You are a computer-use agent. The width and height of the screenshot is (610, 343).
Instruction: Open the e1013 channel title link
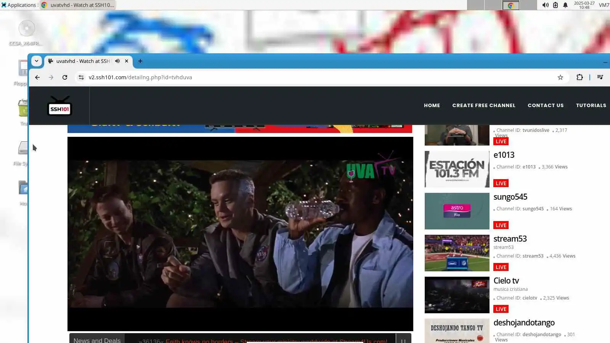(x=504, y=155)
